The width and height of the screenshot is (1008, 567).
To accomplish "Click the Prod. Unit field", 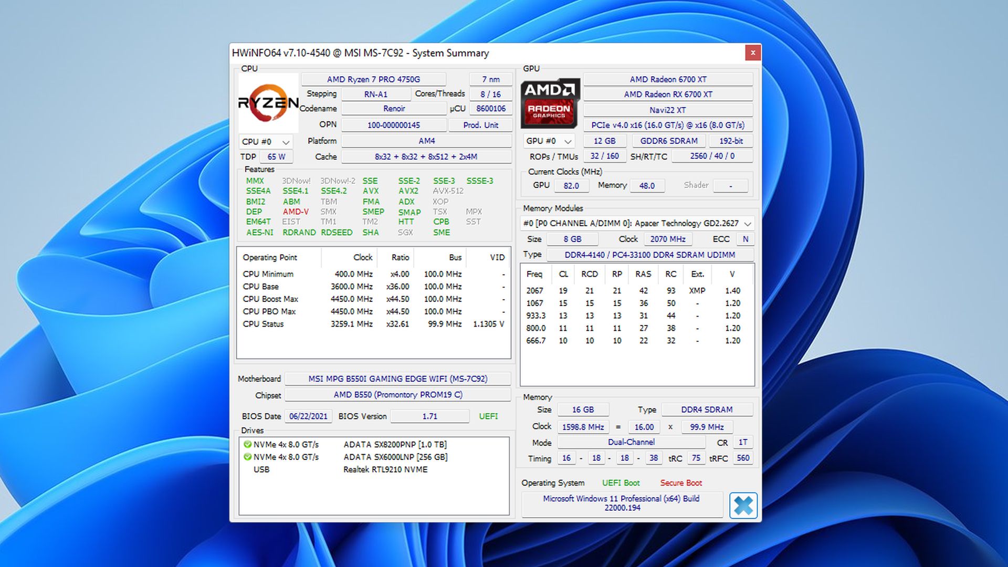I will (x=480, y=125).
